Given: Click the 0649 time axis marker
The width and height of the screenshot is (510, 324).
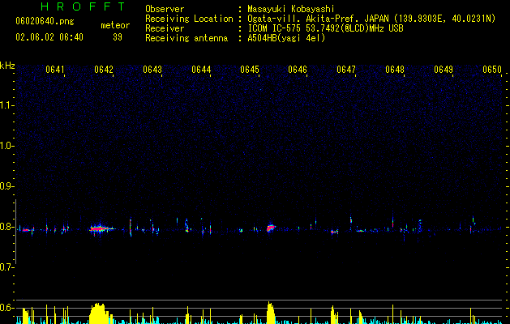Looking at the screenshot, I should pyautogui.click(x=444, y=70).
